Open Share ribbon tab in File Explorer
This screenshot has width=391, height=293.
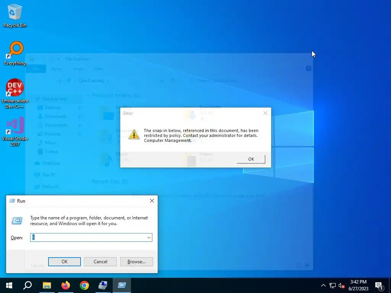click(x=78, y=69)
